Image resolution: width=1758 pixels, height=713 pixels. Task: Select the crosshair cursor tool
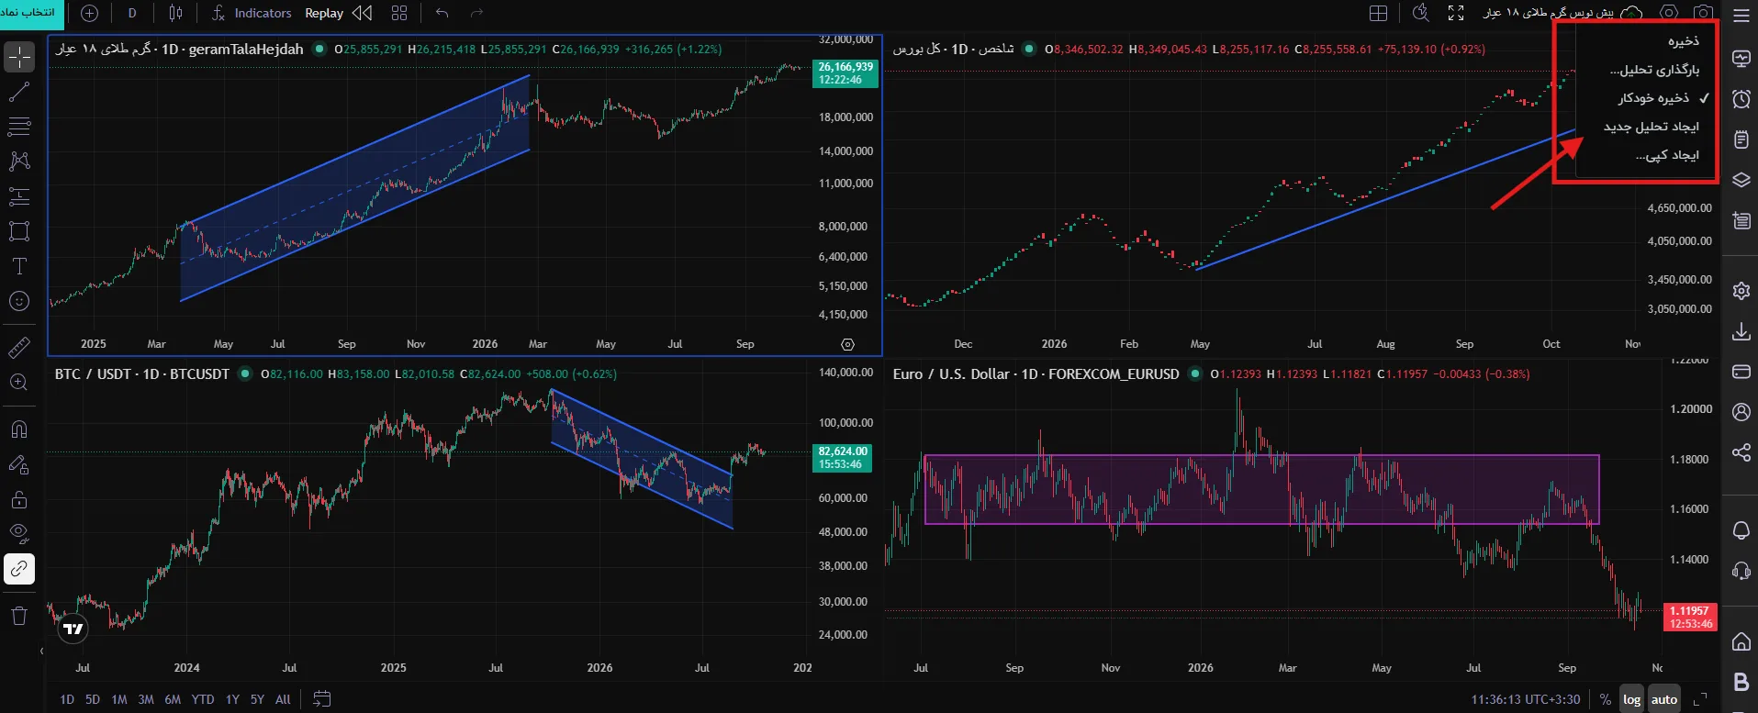(x=19, y=58)
